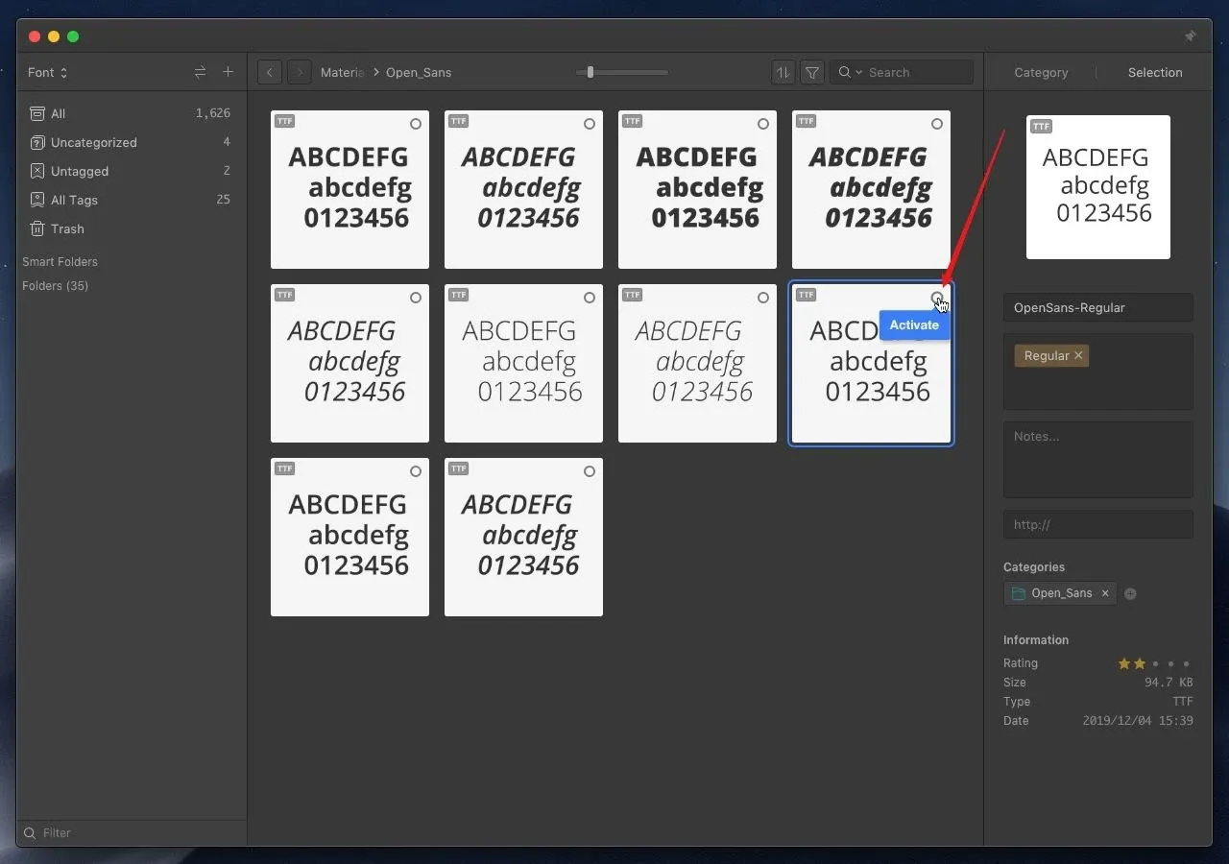This screenshot has height=864, width=1229.
Task: Open the Font library dropdown
Action: (47, 72)
